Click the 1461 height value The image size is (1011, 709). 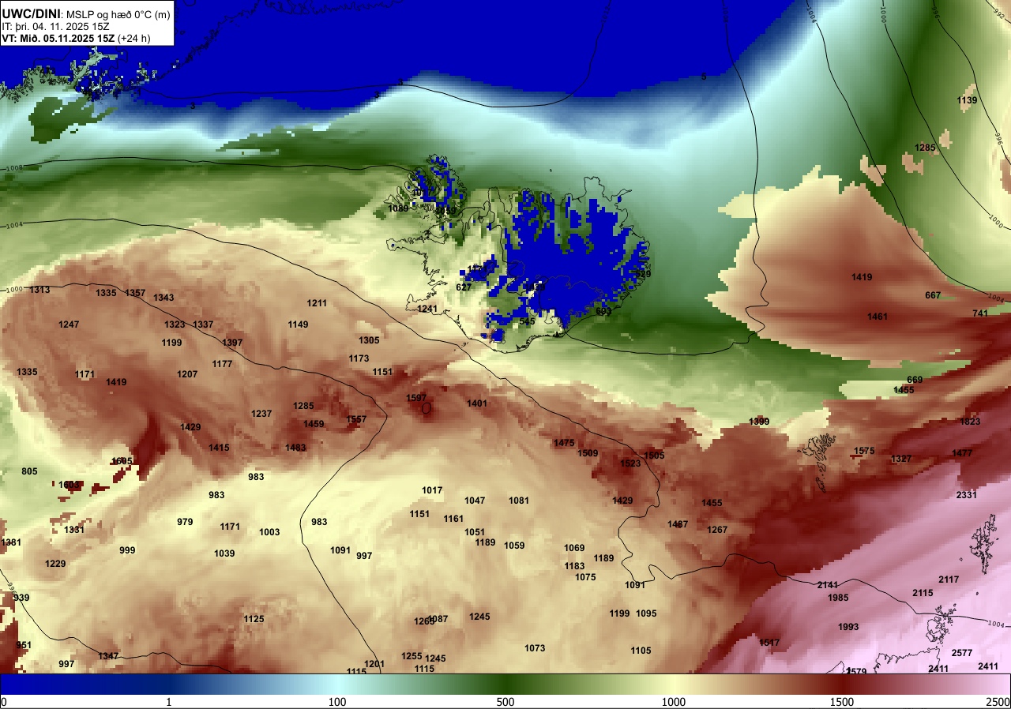tap(878, 317)
